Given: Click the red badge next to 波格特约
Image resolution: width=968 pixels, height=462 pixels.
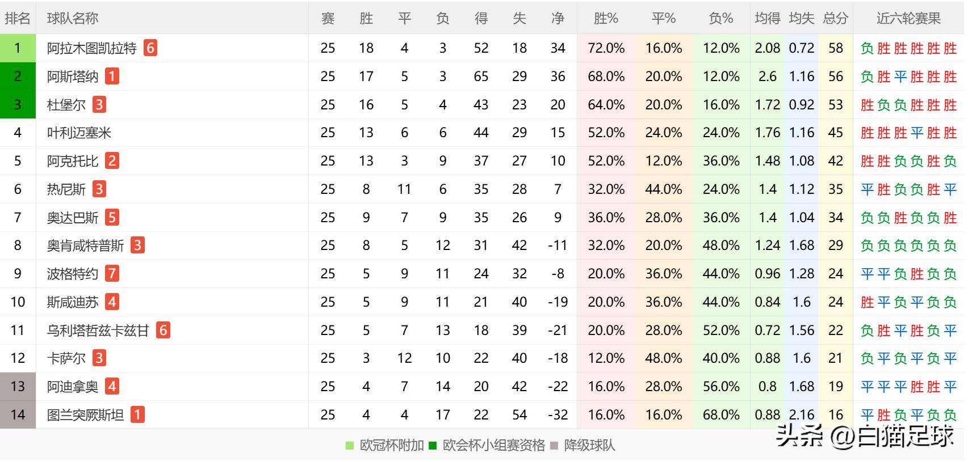Looking at the screenshot, I should [112, 274].
